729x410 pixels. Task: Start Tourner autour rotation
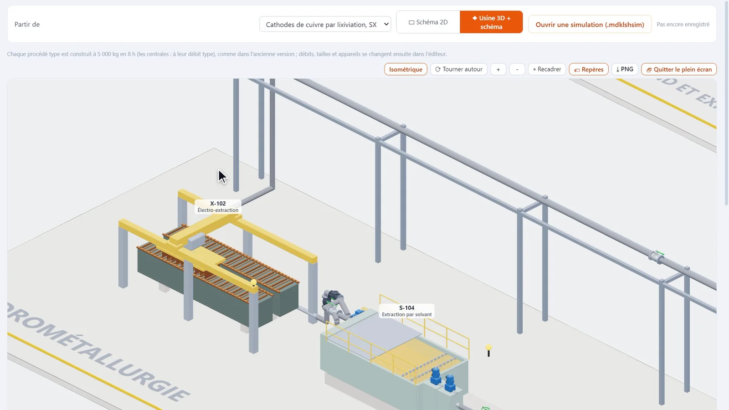point(459,69)
